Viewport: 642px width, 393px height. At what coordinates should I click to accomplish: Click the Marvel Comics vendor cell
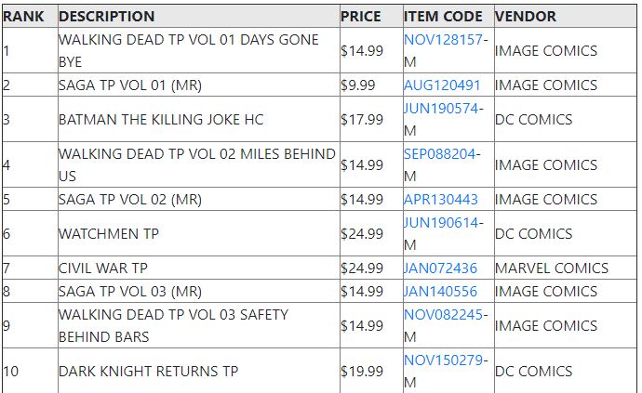(x=566, y=269)
